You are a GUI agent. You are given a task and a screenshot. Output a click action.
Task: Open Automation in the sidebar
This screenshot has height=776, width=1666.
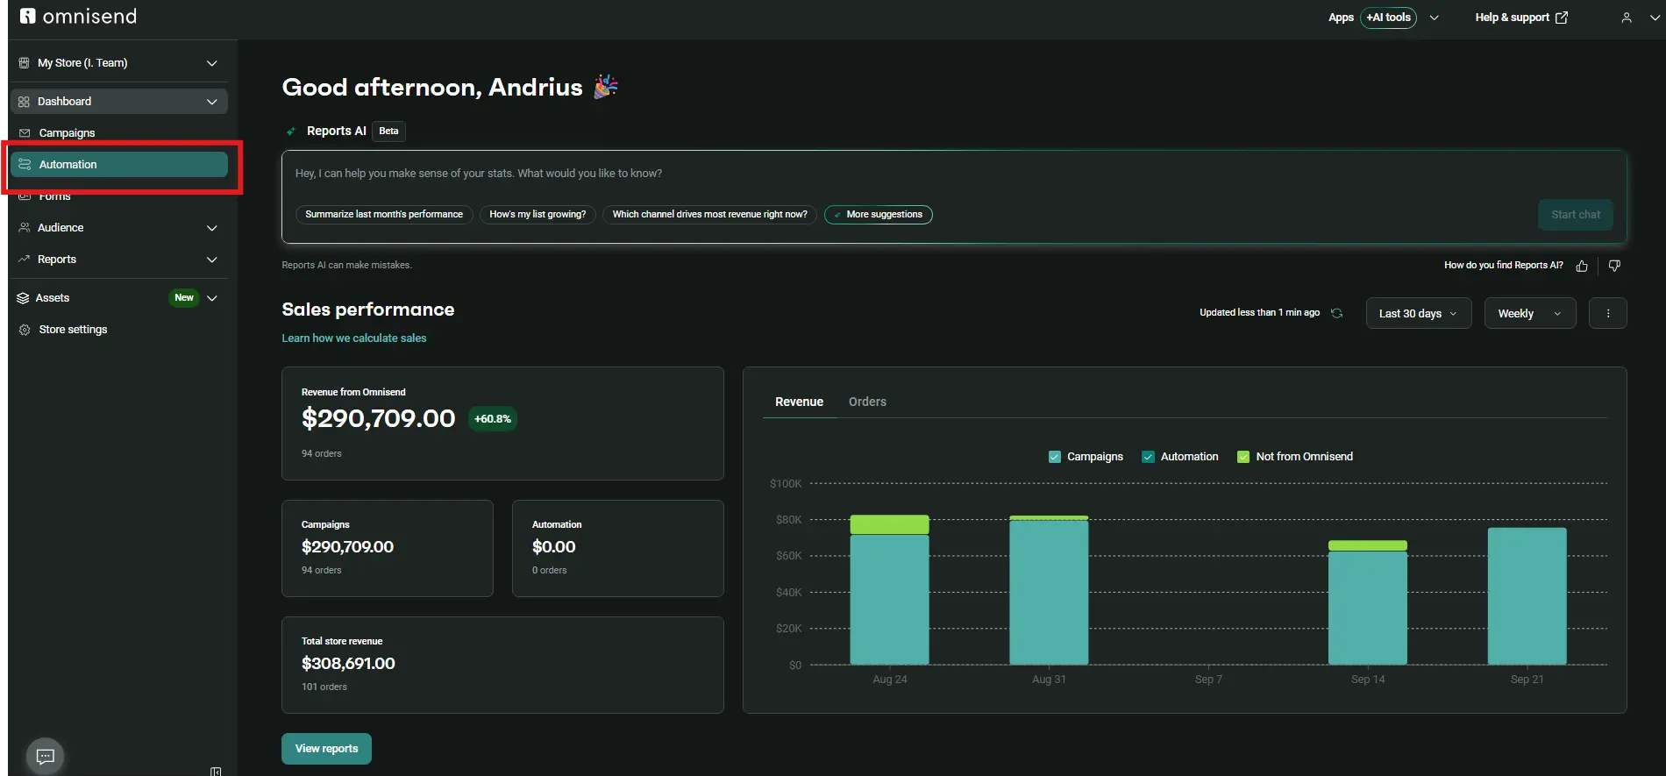tap(119, 165)
